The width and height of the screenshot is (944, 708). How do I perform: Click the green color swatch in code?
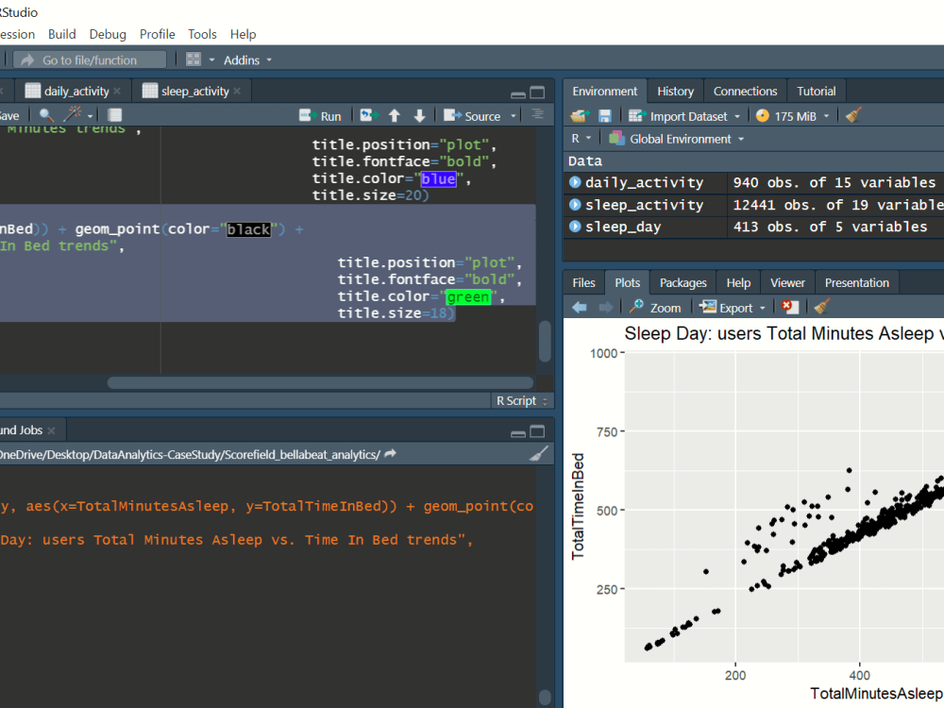tap(468, 296)
